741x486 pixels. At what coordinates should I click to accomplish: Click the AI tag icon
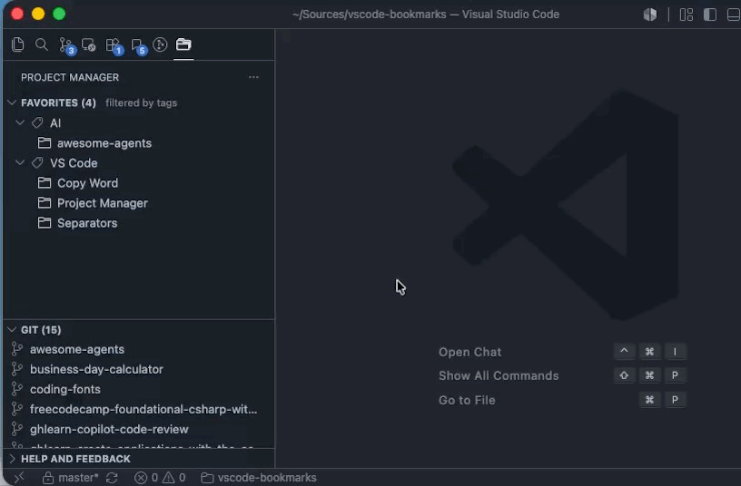point(37,123)
